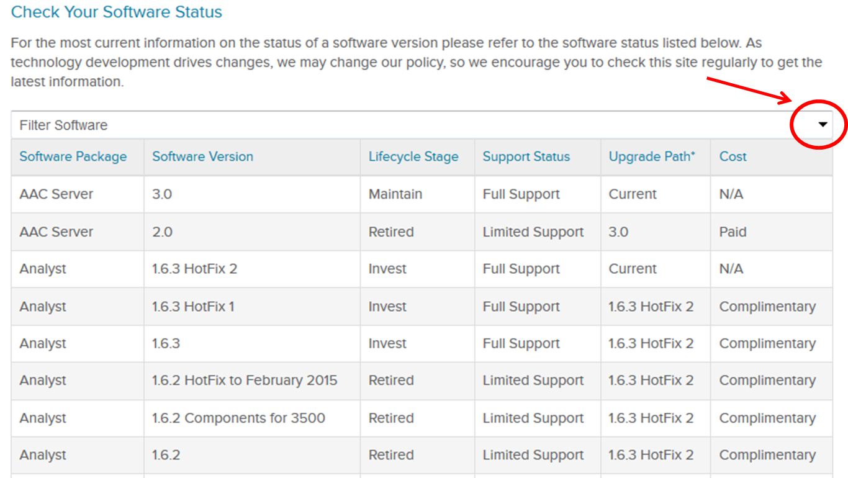Click Invest cell in 1.6.3 HotFix 1 row
848x478 pixels.
pyautogui.click(x=387, y=307)
